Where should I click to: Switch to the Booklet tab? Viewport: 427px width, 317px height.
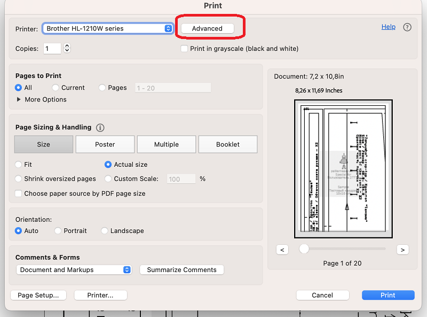(x=228, y=144)
